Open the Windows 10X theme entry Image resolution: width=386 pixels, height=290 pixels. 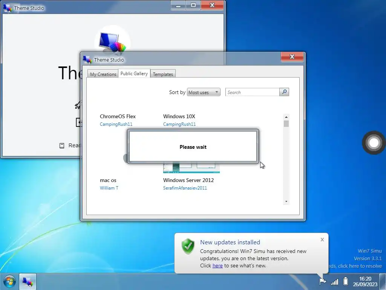179,116
